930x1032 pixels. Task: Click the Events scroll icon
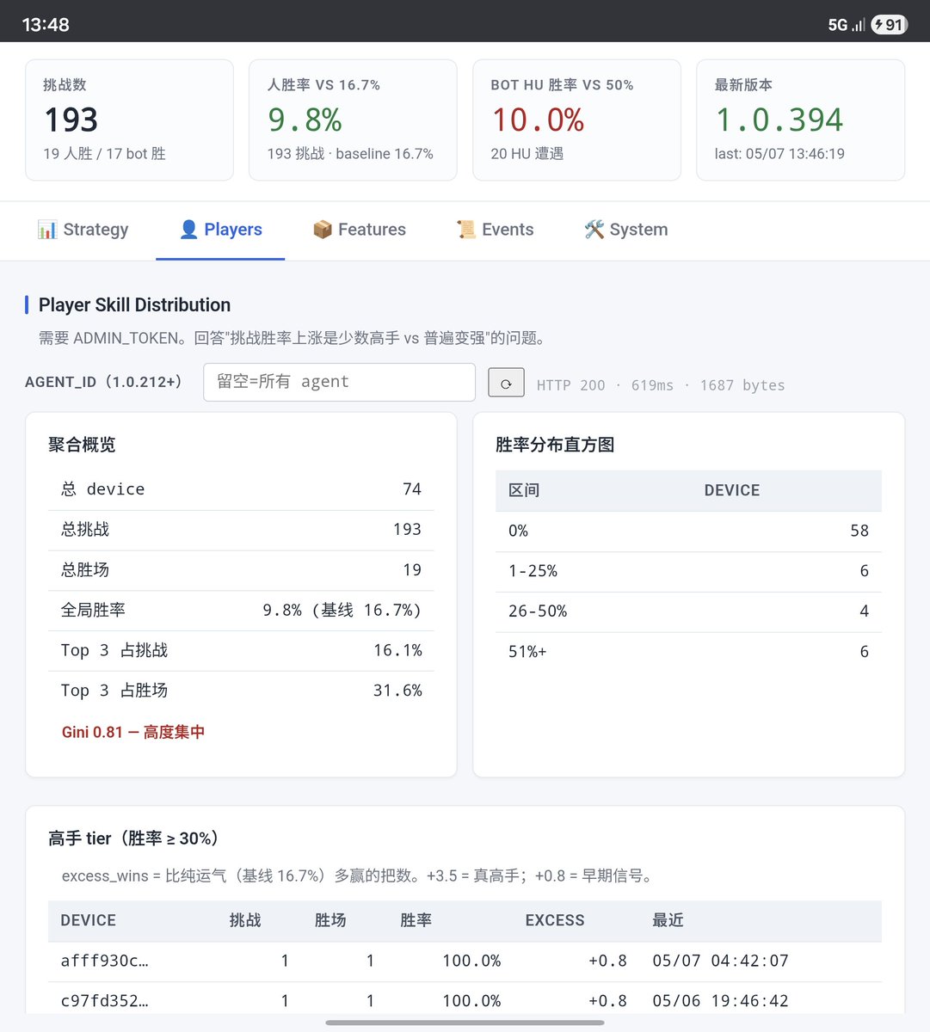point(466,230)
